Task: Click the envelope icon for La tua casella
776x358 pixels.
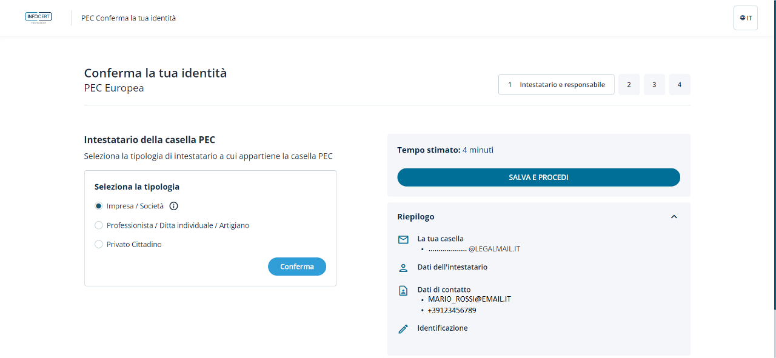Action: (x=403, y=239)
